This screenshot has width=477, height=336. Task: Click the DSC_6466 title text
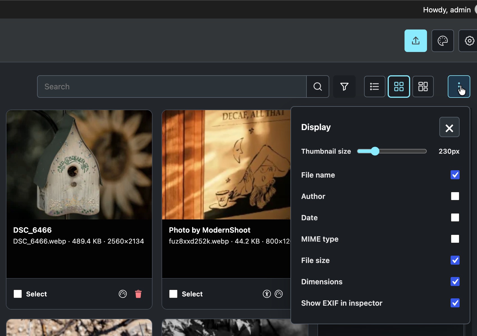pos(32,230)
